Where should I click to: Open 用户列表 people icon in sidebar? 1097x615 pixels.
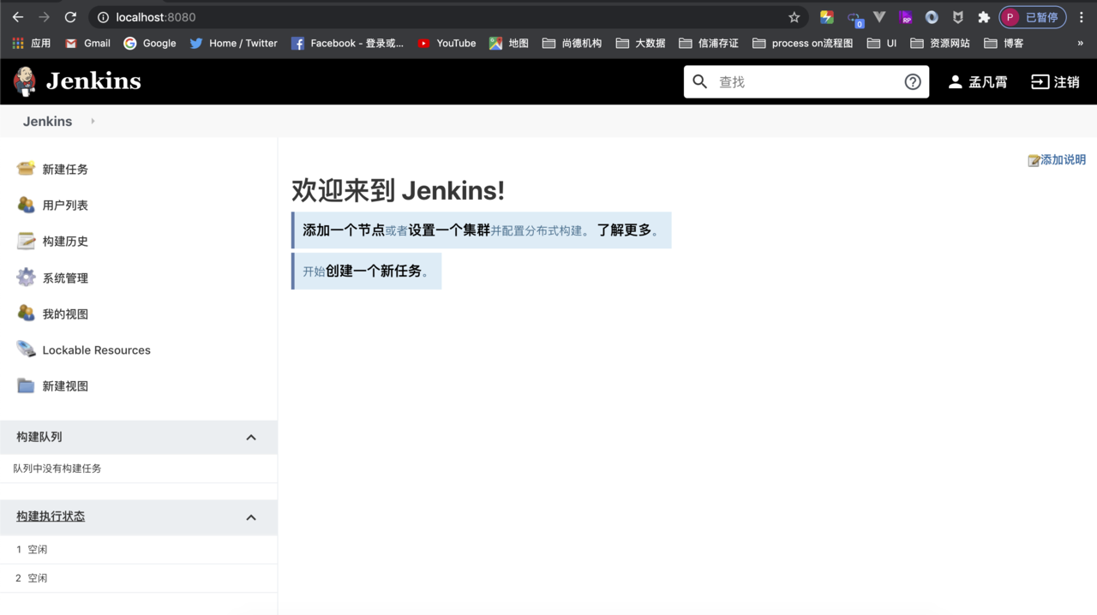click(26, 205)
